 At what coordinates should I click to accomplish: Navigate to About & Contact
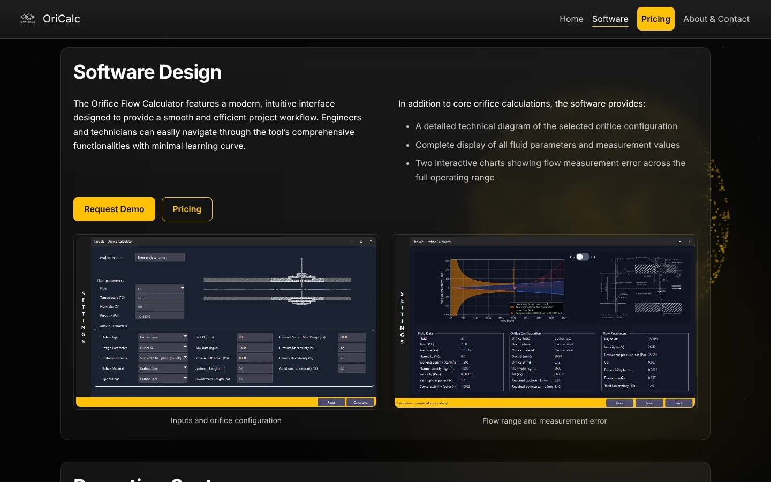coord(716,19)
